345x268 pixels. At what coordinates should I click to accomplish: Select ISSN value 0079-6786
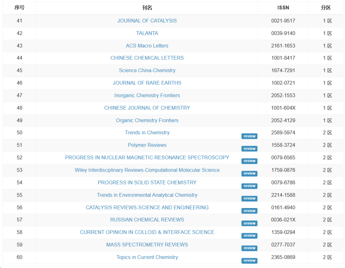283,182
